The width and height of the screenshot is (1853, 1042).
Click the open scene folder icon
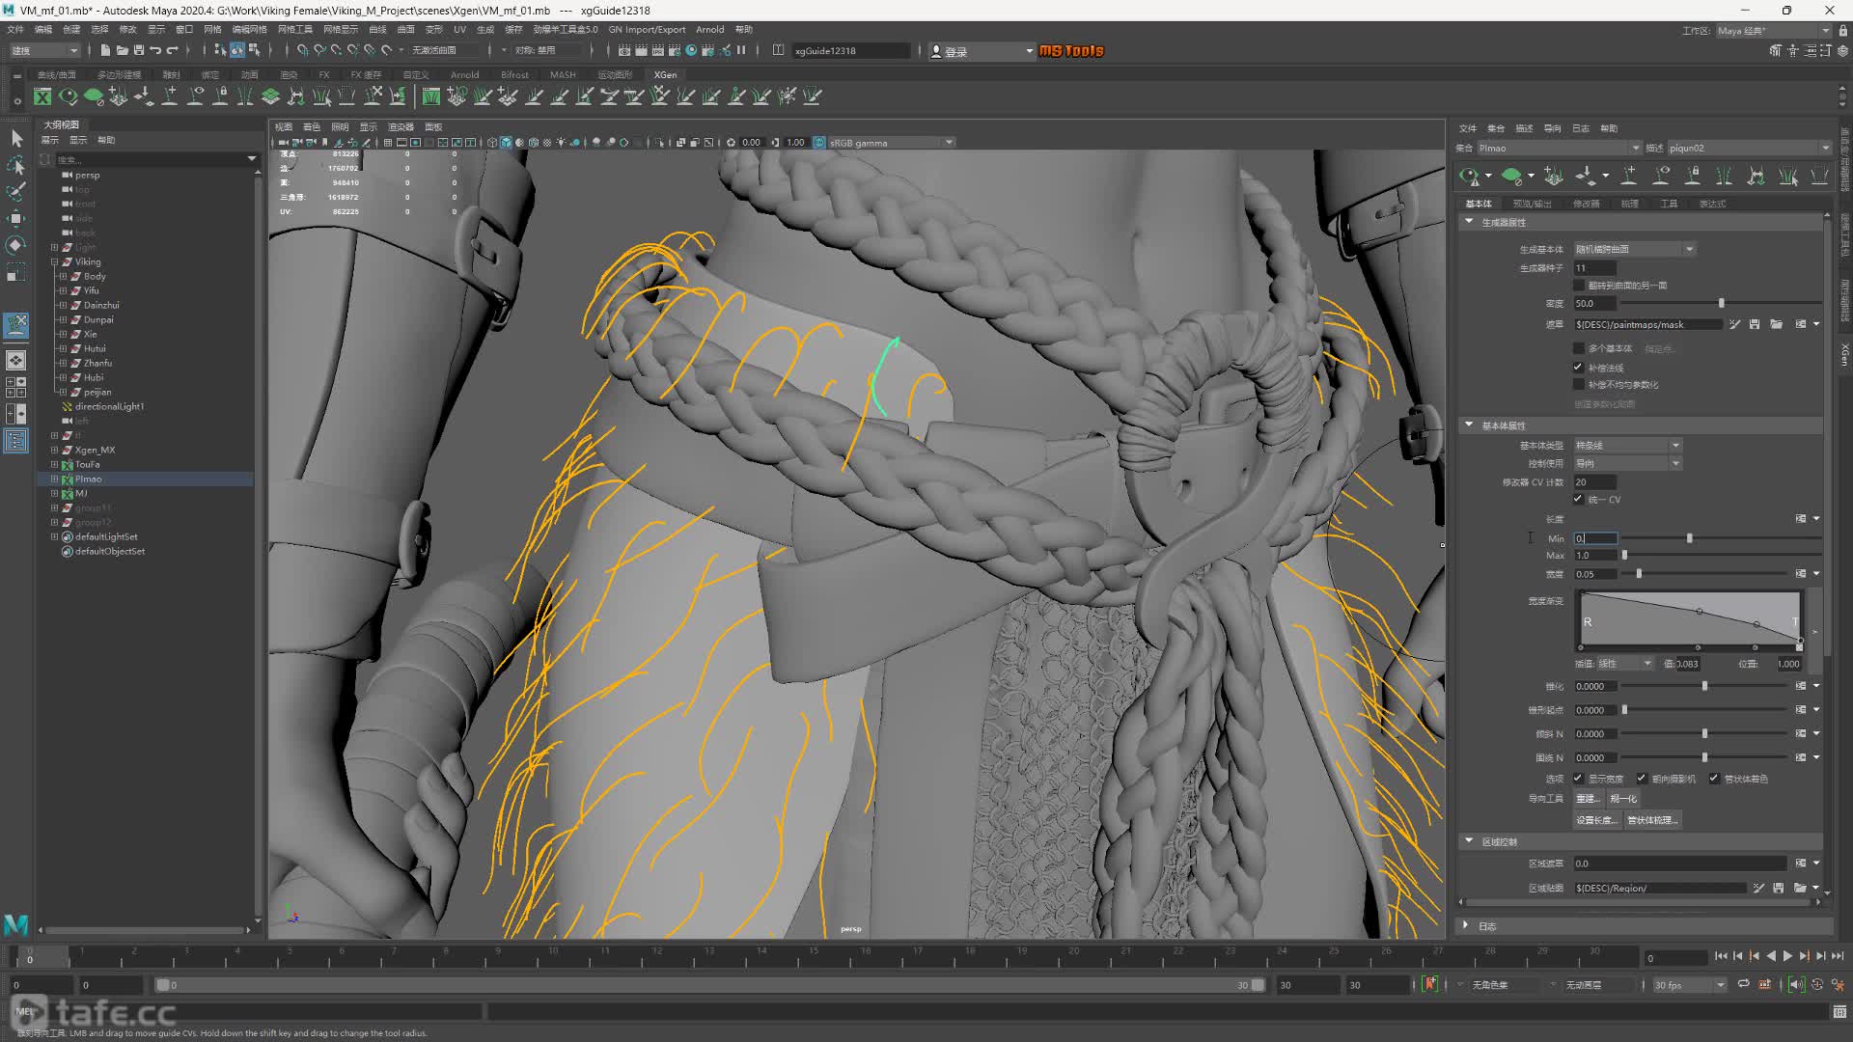[122, 50]
